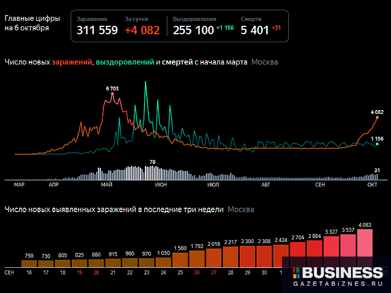The width and height of the screenshot is (391, 293).
Task: Toggle the red 'заражений' legend word
Action: 72,62
